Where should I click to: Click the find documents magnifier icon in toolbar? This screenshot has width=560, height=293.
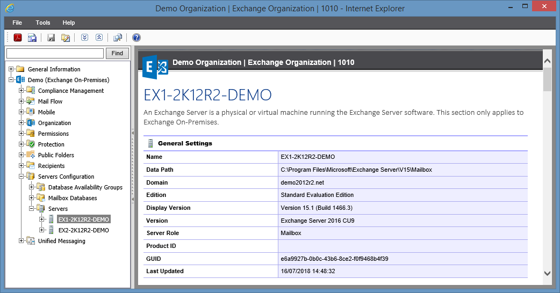[118, 38]
